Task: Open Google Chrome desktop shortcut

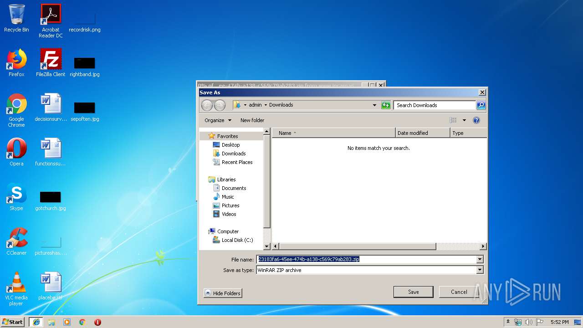Action: click(16, 110)
